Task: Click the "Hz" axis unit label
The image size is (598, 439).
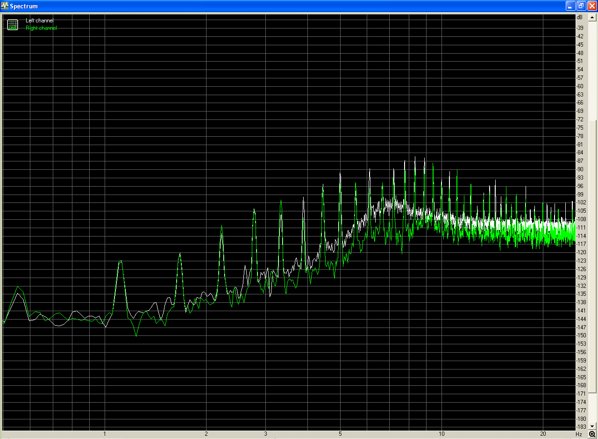Action: 579,434
